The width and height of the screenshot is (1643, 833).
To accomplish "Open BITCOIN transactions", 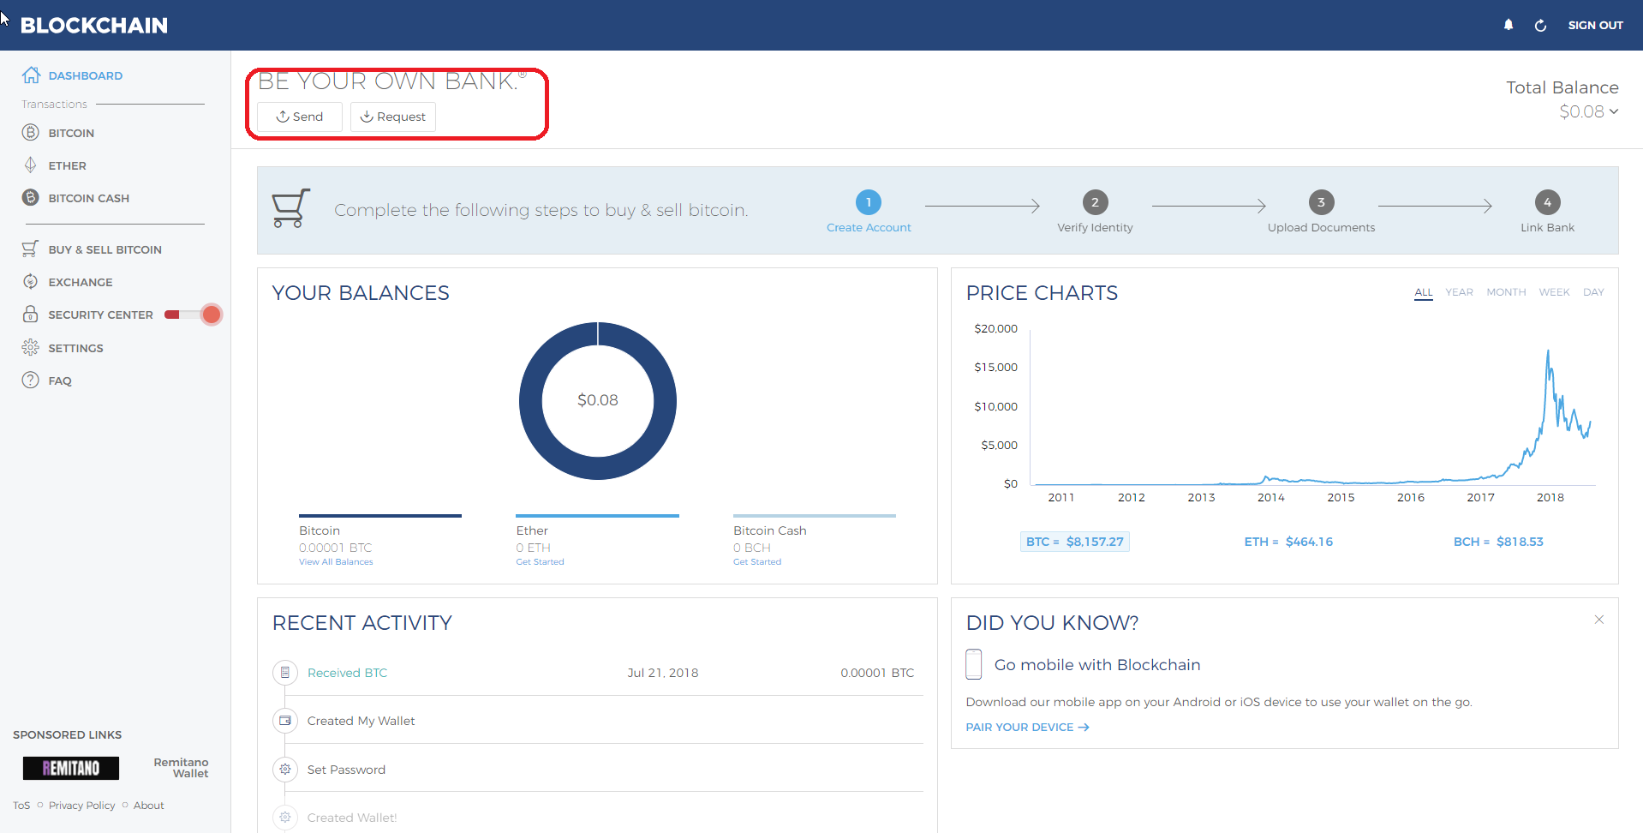I will (x=71, y=133).
